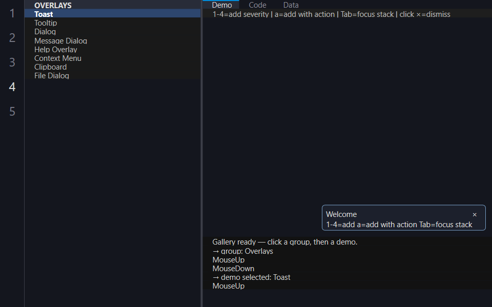Open the File Dialog demo
Image resolution: width=492 pixels, height=307 pixels.
coord(112,76)
